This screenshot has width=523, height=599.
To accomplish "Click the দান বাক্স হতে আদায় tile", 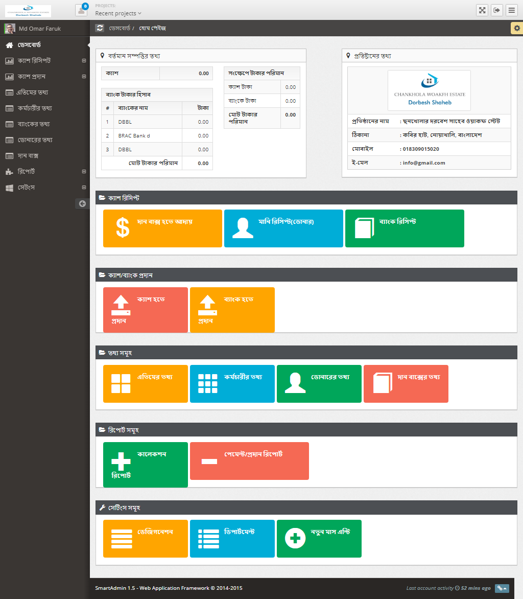I will click(162, 228).
